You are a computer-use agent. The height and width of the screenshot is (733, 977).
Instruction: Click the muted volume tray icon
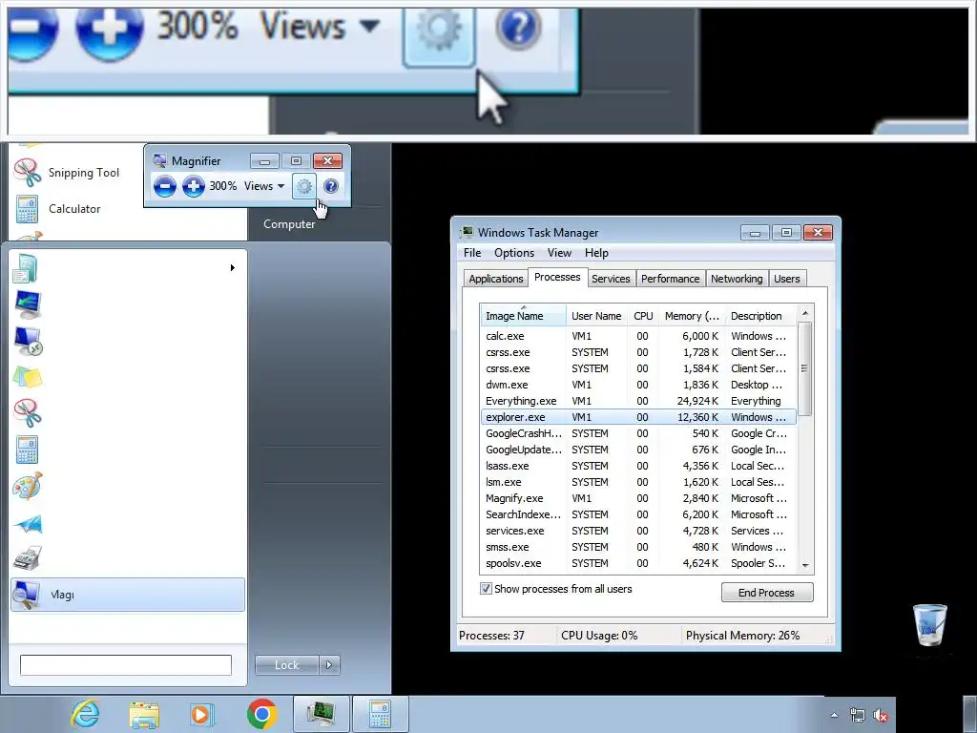[x=881, y=716]
